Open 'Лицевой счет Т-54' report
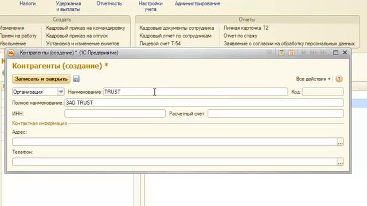Image resolution: width=367 pixels, height=206 pixels. tap(160, 43)
